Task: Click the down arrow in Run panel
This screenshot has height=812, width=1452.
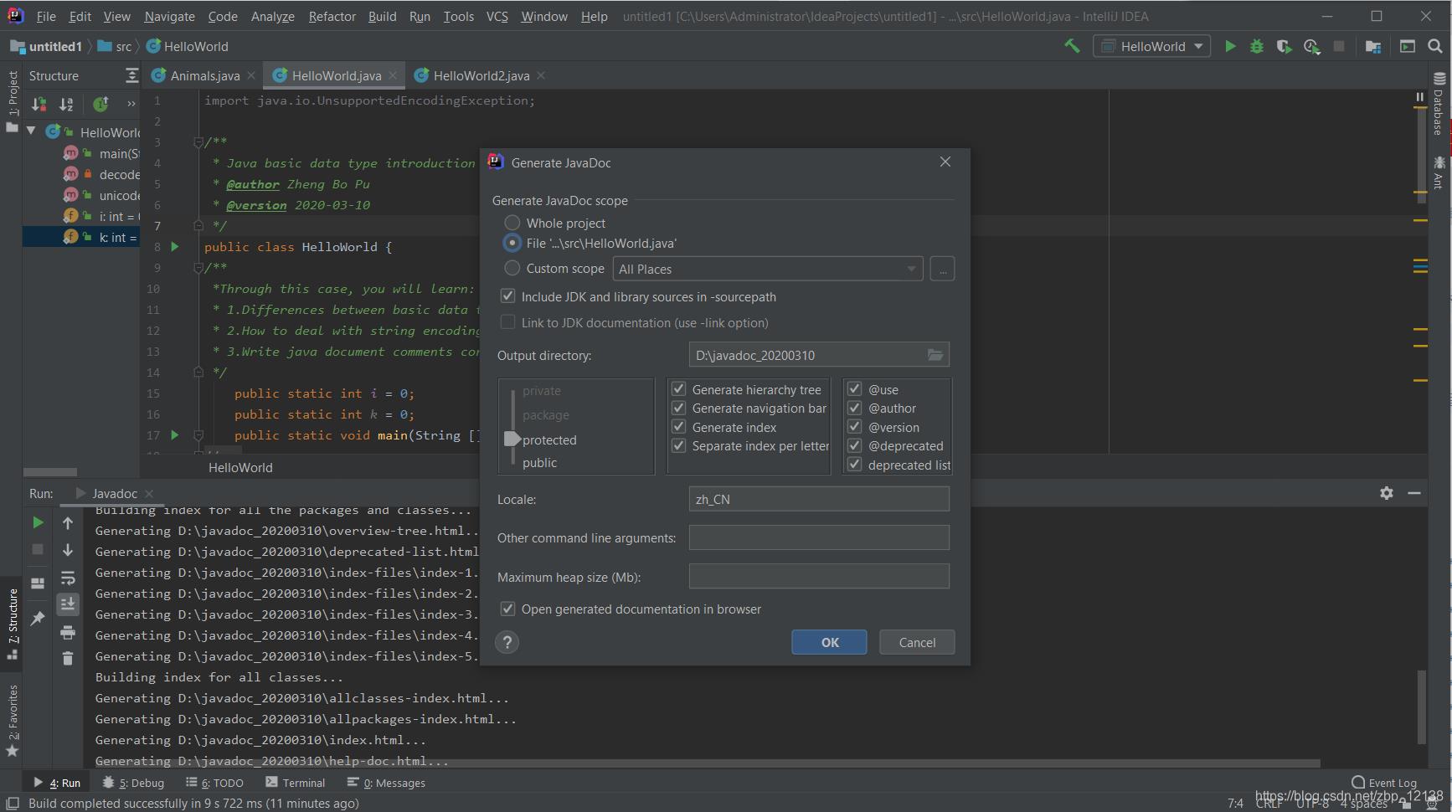Action: point(68,550)
